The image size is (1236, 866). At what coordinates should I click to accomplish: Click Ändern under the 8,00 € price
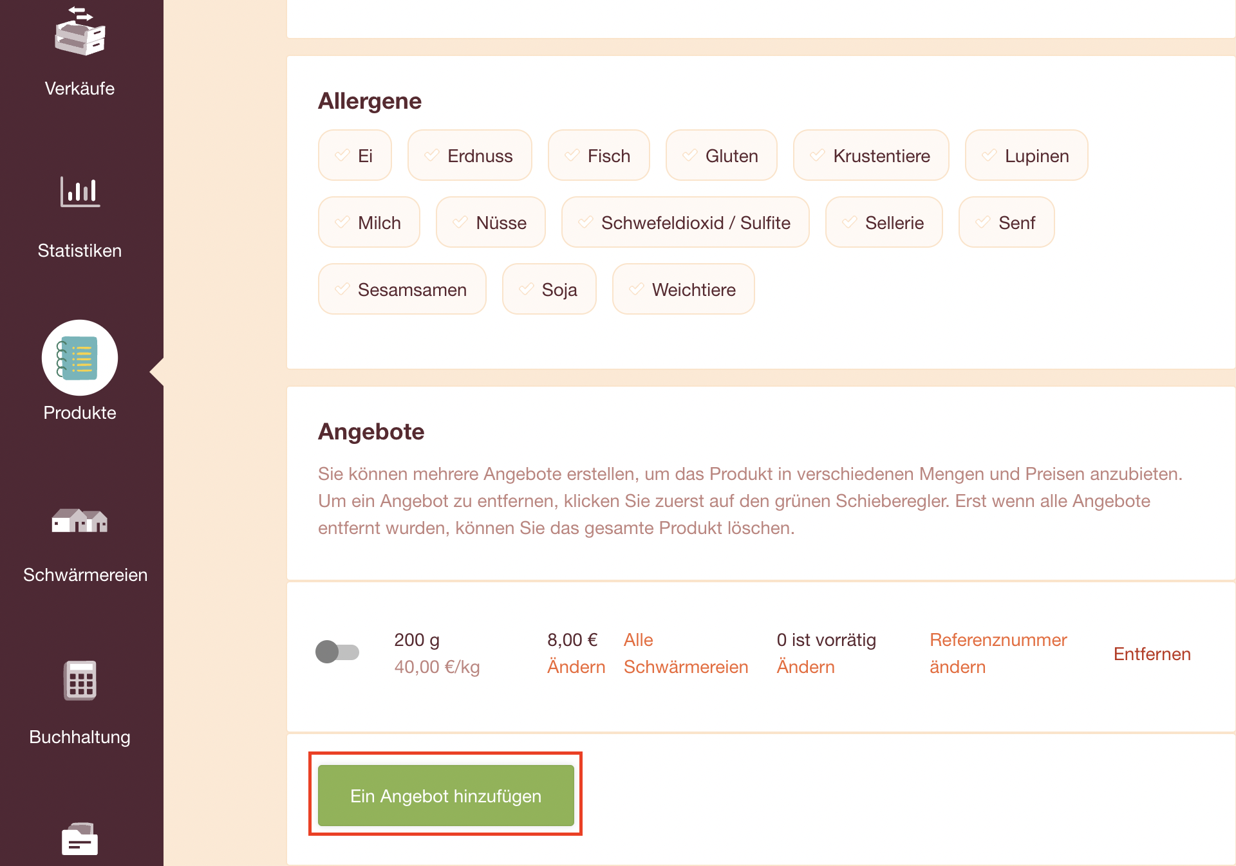576,667
